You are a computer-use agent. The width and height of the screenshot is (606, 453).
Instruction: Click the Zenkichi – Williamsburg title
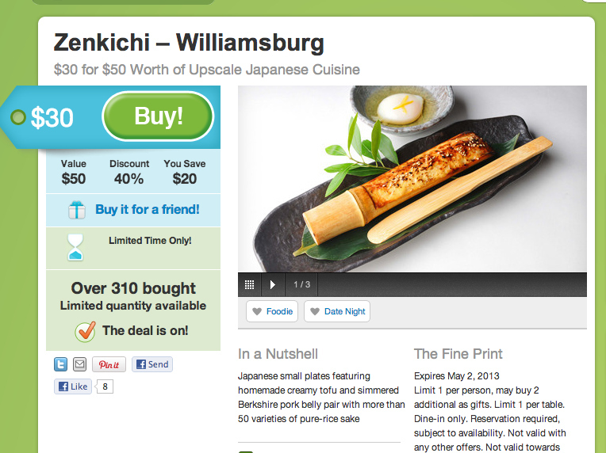189,43
